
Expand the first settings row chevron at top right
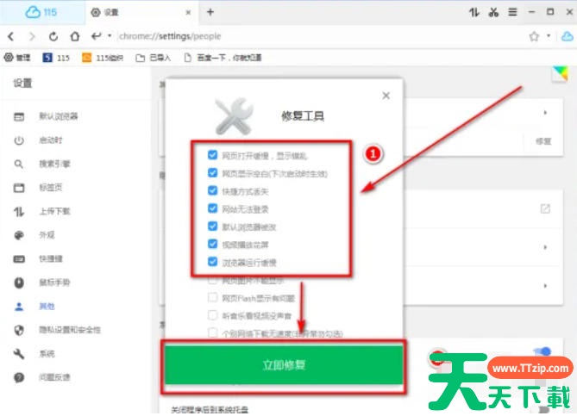(545, 113)
